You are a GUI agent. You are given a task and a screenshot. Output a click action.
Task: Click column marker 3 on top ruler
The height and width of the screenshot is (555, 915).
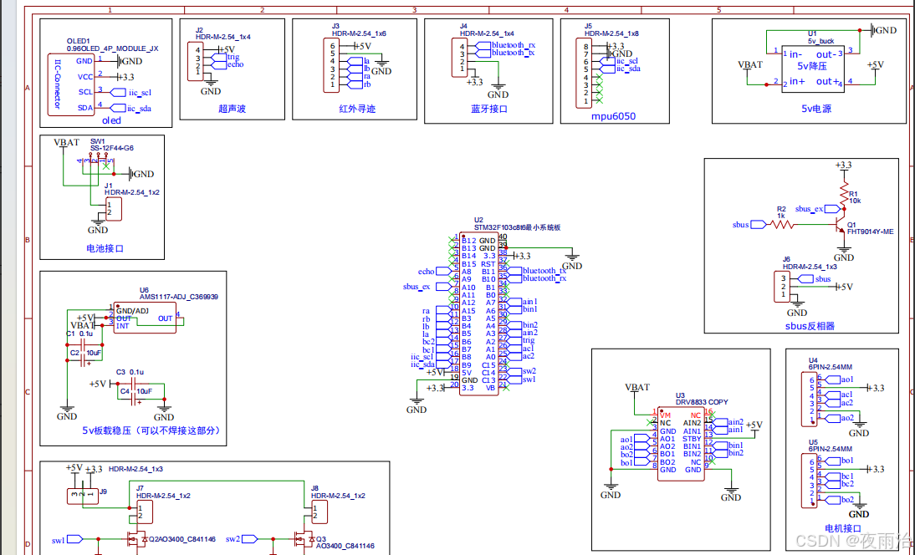click(414, 10)
